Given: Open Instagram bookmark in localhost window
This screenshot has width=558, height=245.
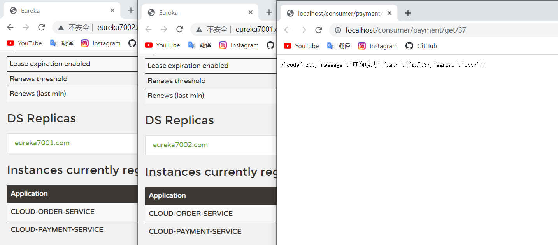Looking at the screenshot, I should [x=378, y=46].
